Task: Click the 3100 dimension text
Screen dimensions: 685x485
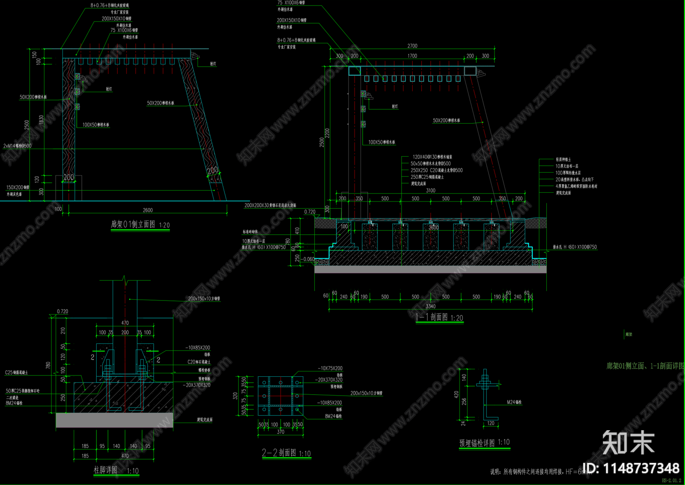Action: (431, 190)
